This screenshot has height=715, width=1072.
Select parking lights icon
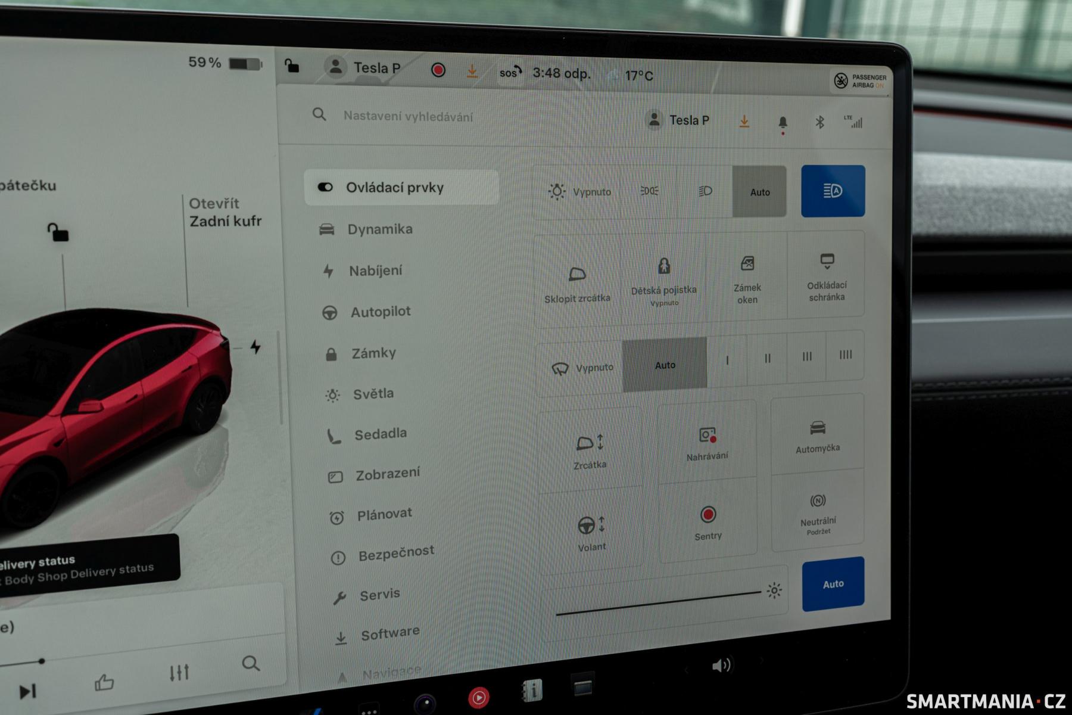point(649,191)
